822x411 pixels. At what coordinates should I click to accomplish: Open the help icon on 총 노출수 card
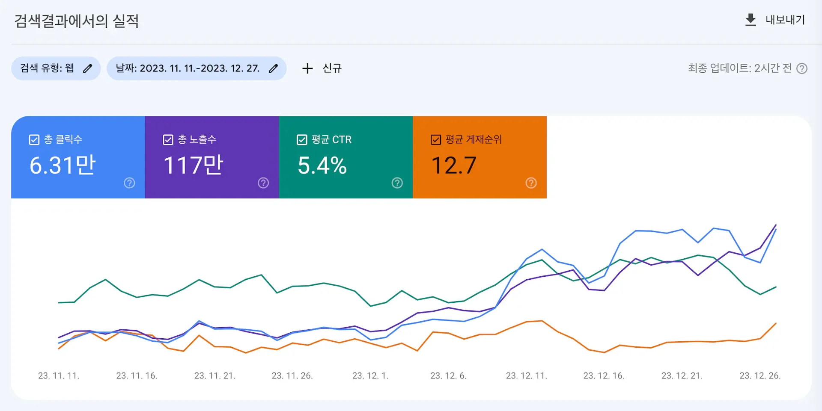coord(263,183)
